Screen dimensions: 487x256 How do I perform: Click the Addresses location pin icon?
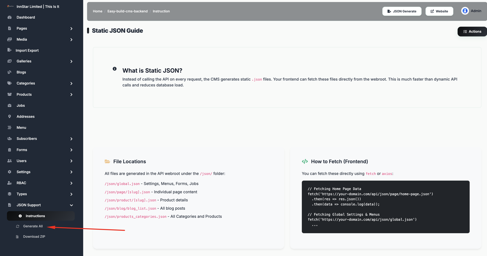pos(9,117)
